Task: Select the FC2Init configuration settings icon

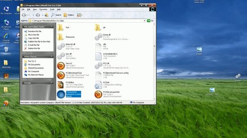Action: point(98,85)
